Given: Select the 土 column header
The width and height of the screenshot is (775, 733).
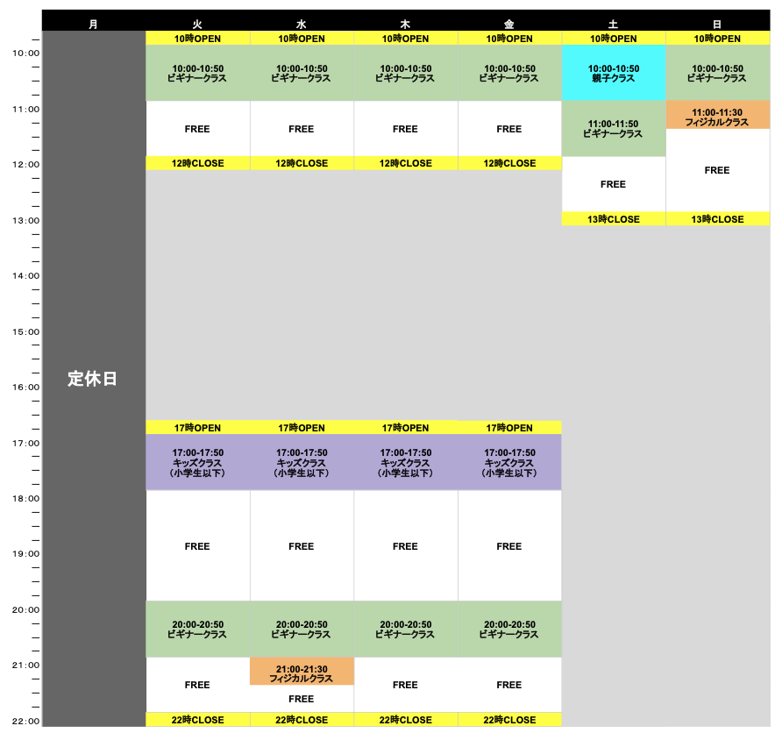Looking at the screenshot, I should 613,24.
